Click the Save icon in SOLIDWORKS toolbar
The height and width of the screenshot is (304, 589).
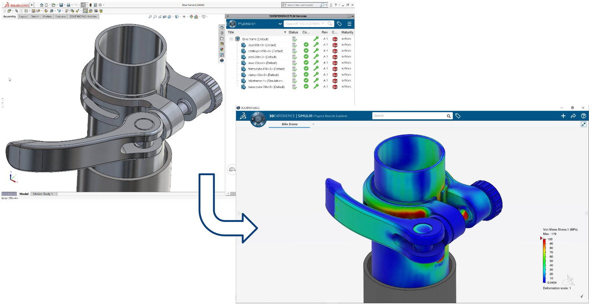pos(61,5)
